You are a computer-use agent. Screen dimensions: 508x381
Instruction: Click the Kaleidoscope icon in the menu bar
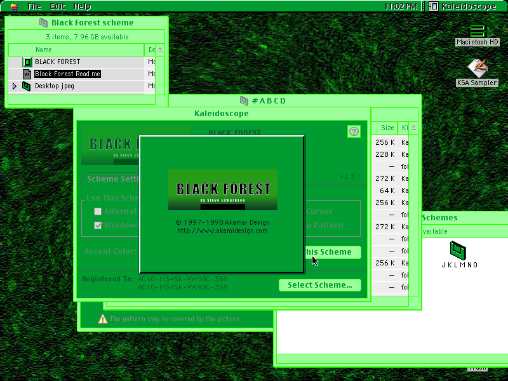point(434,6)
